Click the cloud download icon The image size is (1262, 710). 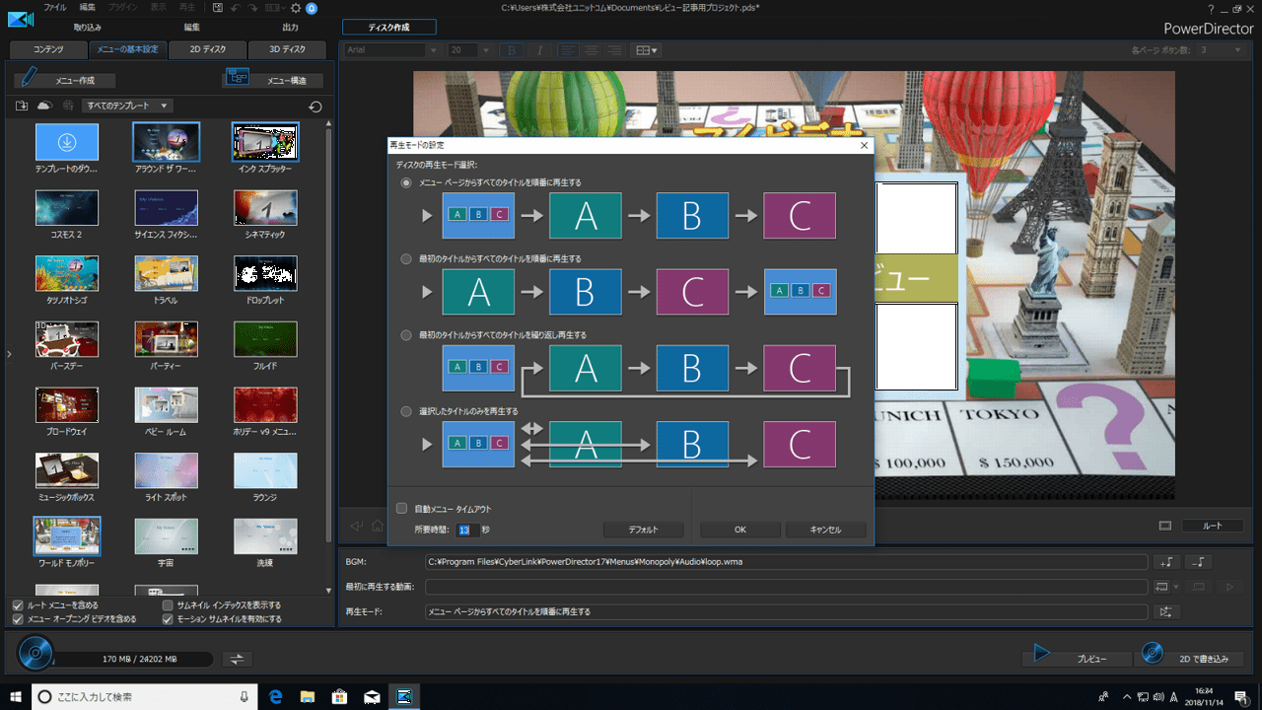coord(44,106)
